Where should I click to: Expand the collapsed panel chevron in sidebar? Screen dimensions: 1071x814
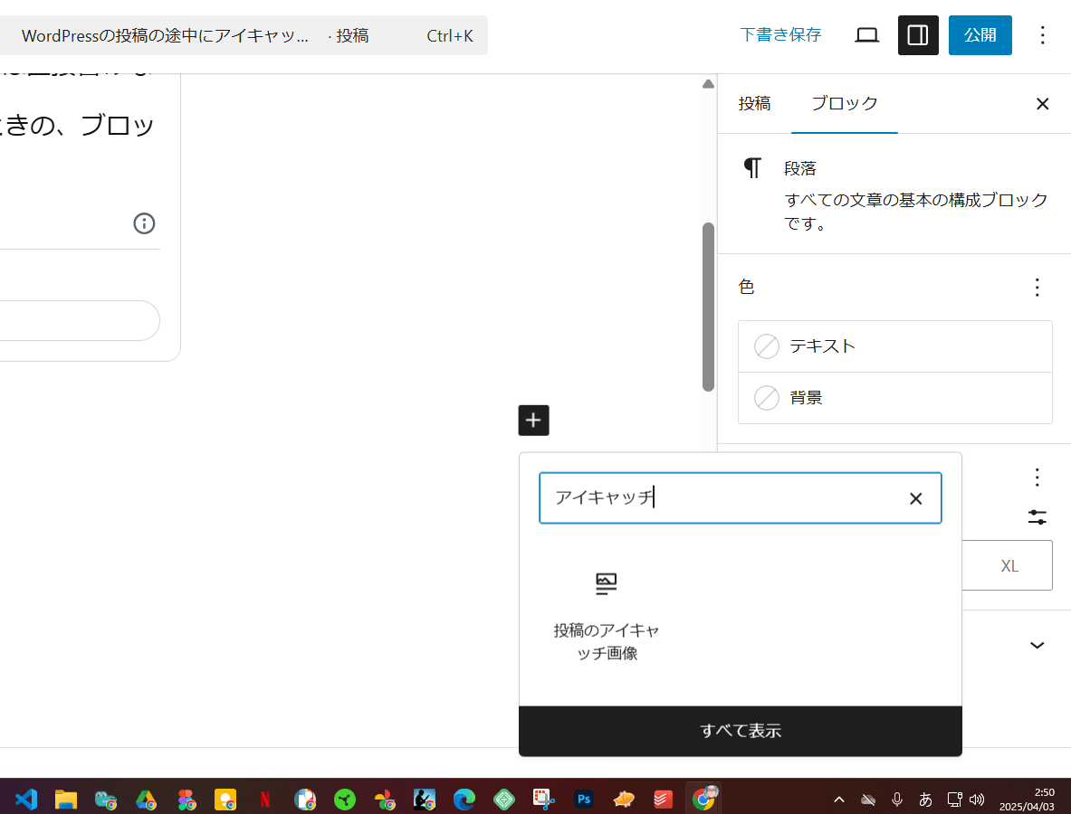[1037, 646]
